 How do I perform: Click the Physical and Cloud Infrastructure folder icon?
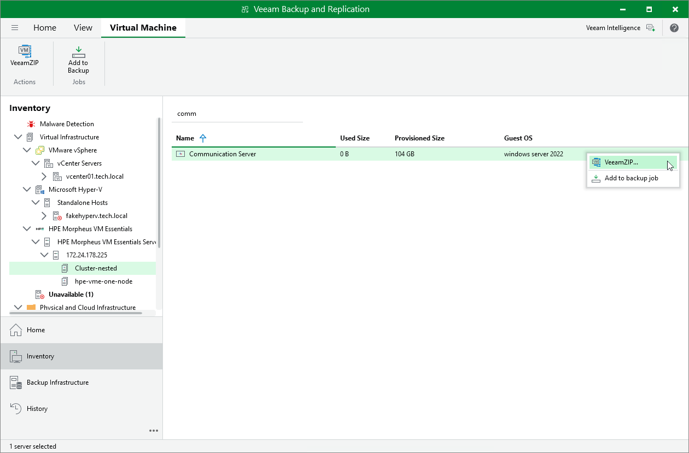pyautogui.click(x=31, y=308)
